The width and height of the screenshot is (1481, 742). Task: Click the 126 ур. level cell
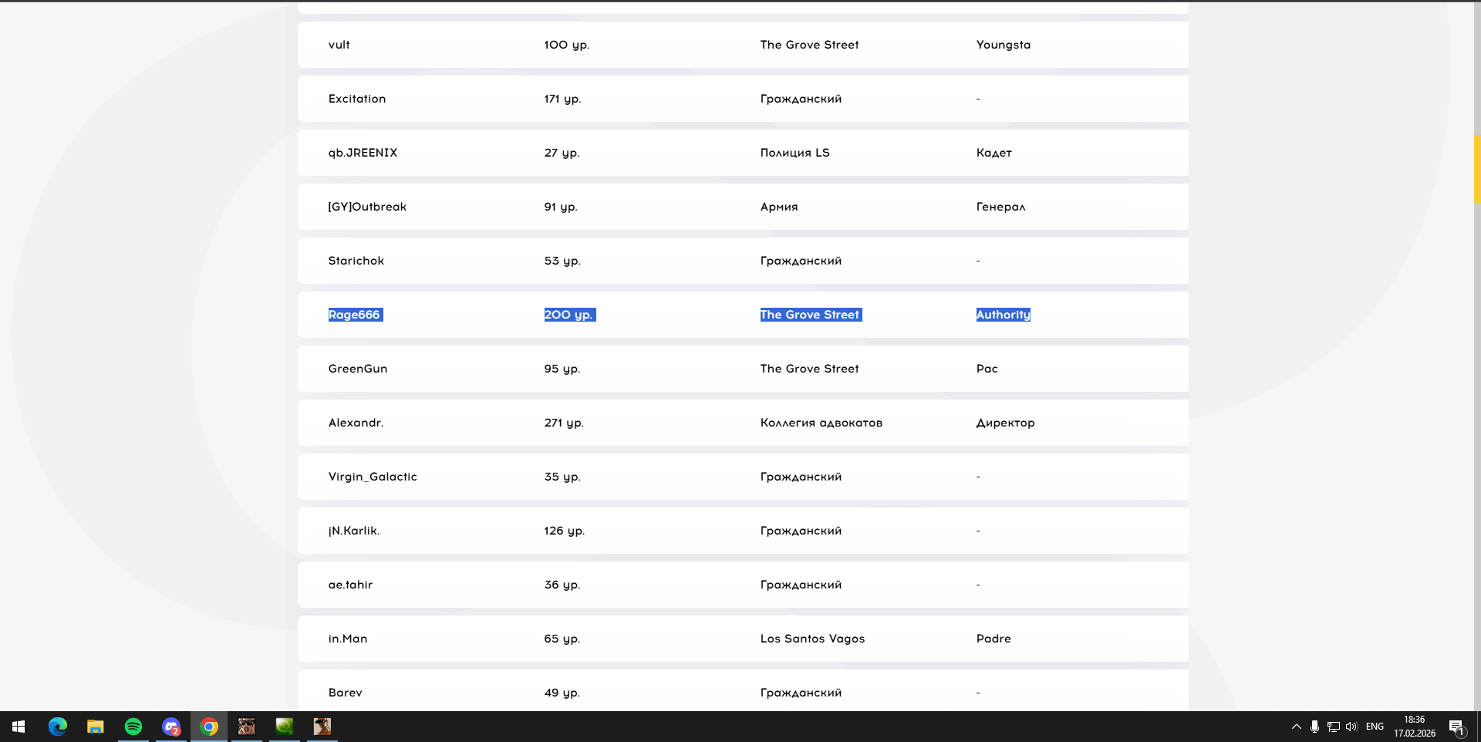[x=565, y=531]
